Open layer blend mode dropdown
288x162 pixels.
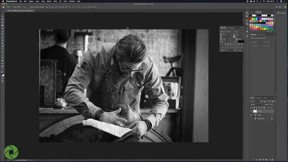point(257,104)
